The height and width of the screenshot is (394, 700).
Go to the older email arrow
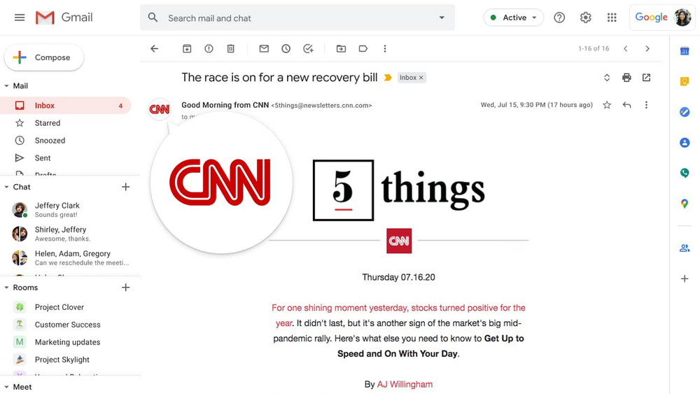[647, 48]
